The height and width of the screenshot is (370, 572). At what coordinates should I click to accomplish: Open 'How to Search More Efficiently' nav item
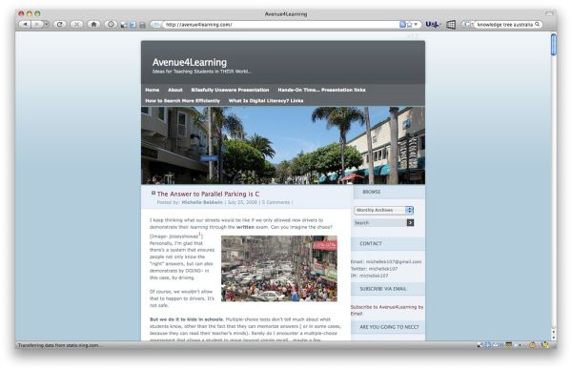[182, 101]
